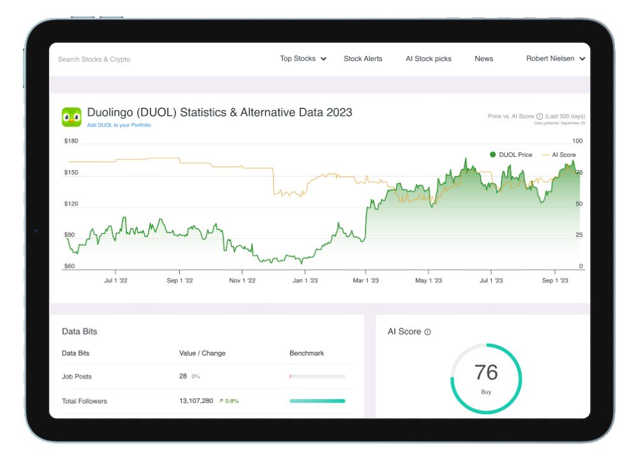Open the News section
This screenshot has width=638, height=464.
pos(484,59)
